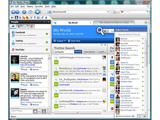Click the Search Online Friends field
The image size is (160, 120).
pyautogui.click(x=131, y=34)
